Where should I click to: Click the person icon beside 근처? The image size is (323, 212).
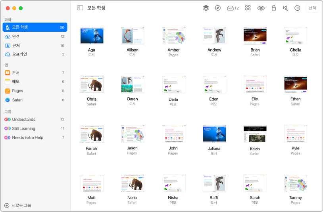(8, 46)
